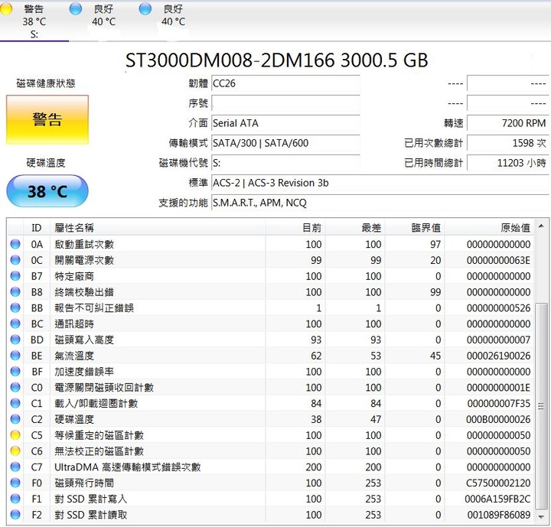The height and width of the screenshot is (527, 551).
Task: Click the standard field ACS-2 | ACS-3 Revision 3b
Action: [x=380, y=183]
